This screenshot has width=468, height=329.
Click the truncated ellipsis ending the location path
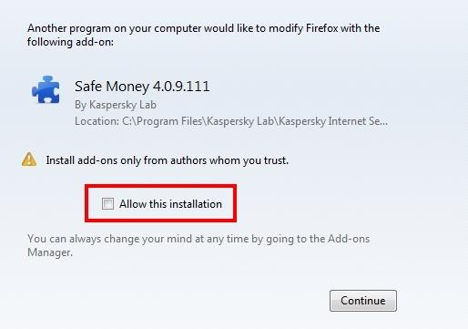click(383, 122)
